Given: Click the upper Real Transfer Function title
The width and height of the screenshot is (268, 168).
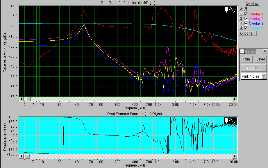Looking at the screenshot, I should tap(128, 3).
